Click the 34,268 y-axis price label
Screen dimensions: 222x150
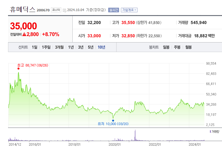point(211,104)
